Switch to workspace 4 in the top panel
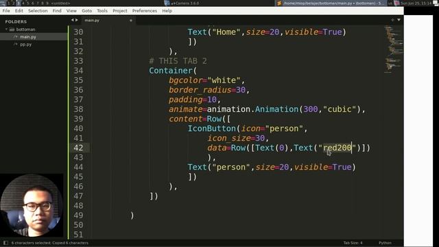This screenshot has width=439, height=247. point(23,3)
